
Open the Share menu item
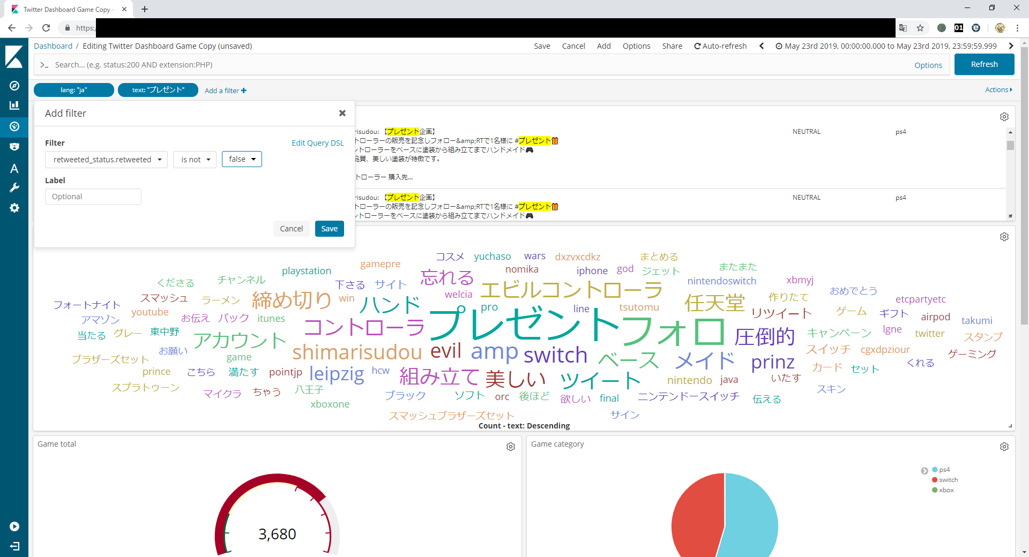coord(672,46)
